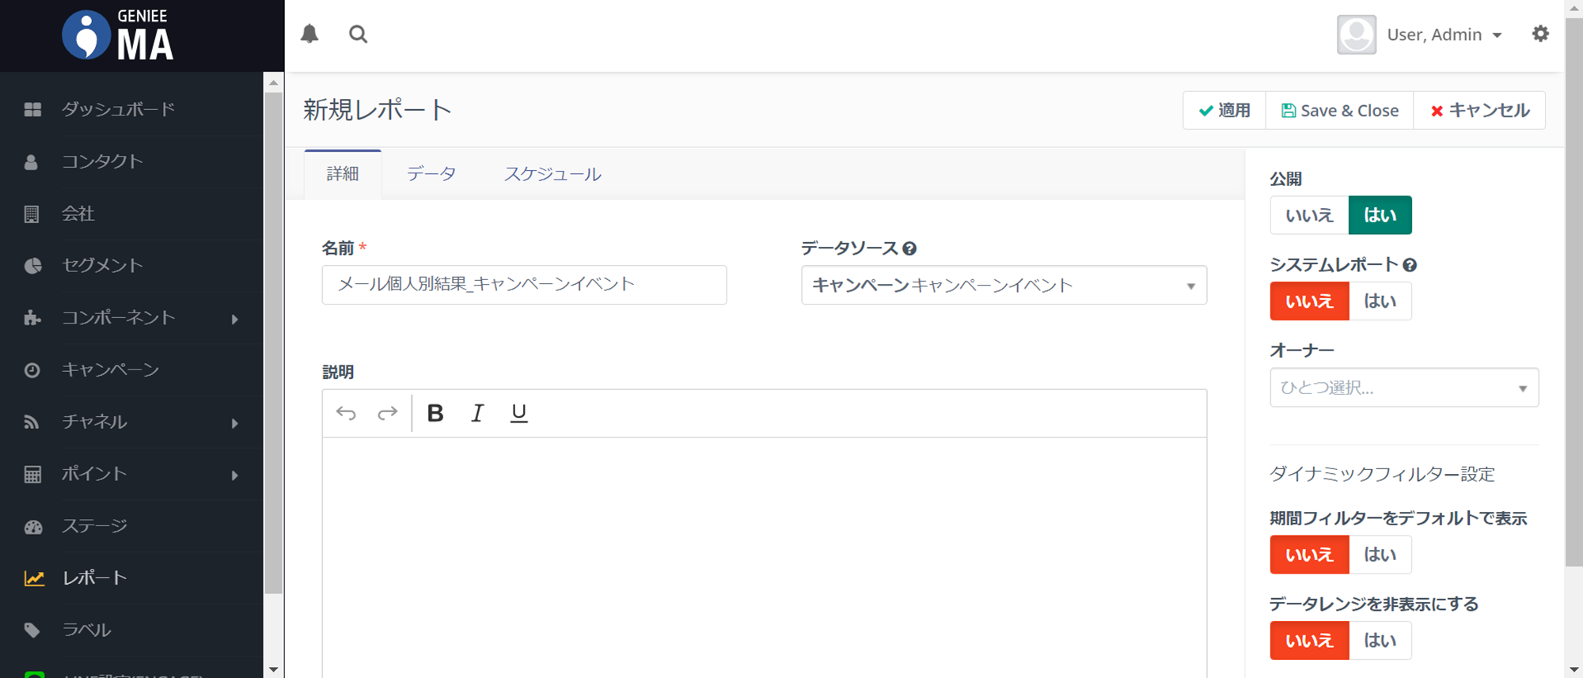Screen dimensions: 1583x678
Task: Click the stage gauge icon
Action: click(x=33, y=527)
